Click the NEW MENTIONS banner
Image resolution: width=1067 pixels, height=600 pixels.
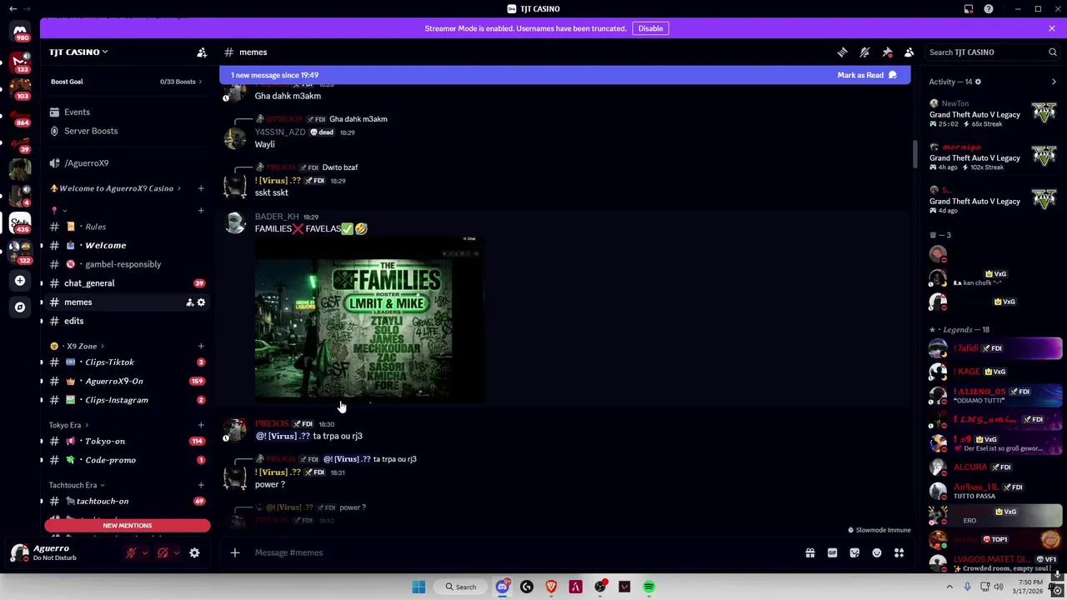click(x=128, y=526)
